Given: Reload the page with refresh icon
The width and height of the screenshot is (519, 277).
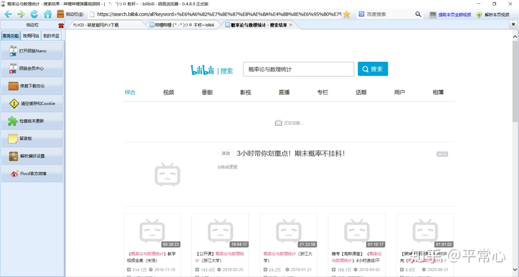Looking at the screenshot, I should coord(34,14).
